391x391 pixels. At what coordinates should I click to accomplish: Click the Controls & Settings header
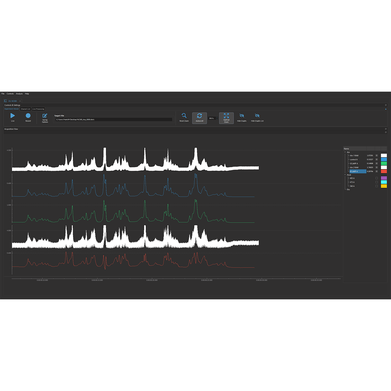coord(12,105)
